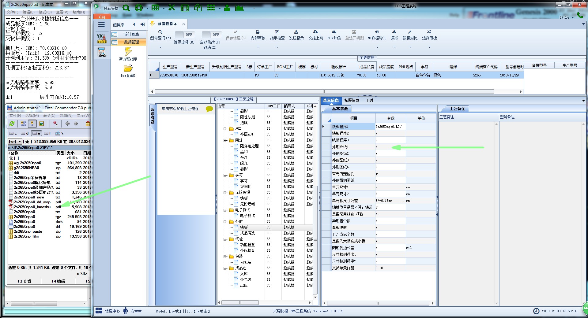Click the 集成 download icon

394,32
